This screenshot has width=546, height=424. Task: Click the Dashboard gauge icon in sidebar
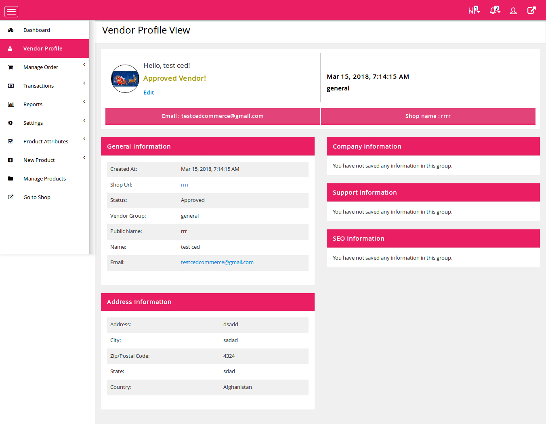coord(11,30)
